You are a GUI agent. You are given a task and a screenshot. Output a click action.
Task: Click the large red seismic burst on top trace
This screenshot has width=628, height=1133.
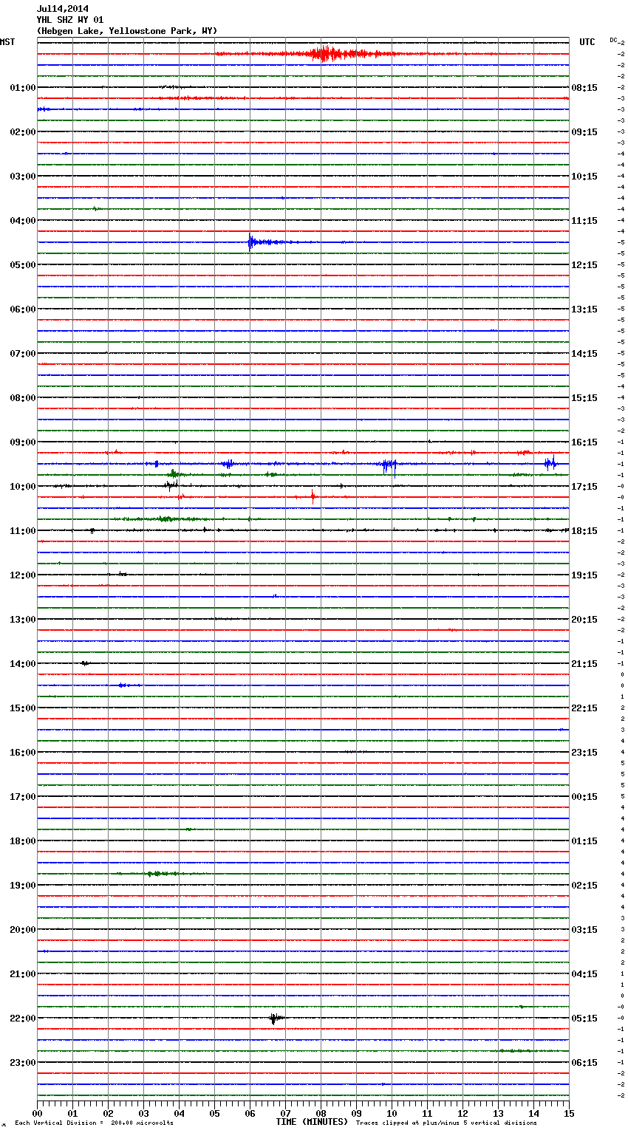(x=325, y=54)
